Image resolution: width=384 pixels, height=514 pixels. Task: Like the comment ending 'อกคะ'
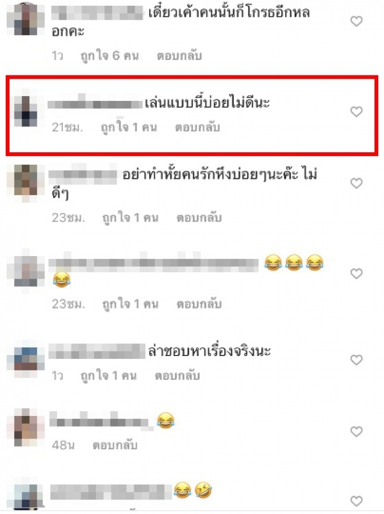tap(357, 21)
